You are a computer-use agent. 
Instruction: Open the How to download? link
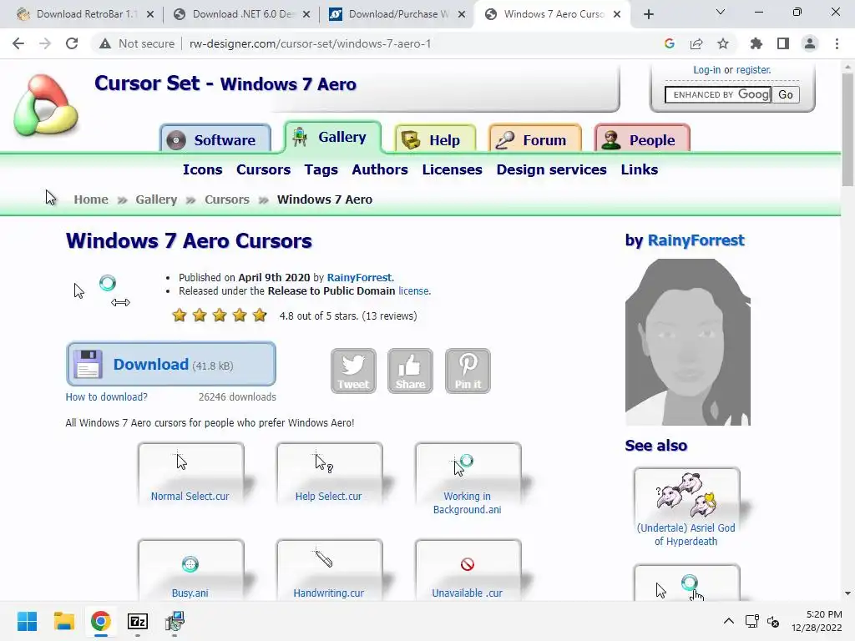click(x=106, y=396)
